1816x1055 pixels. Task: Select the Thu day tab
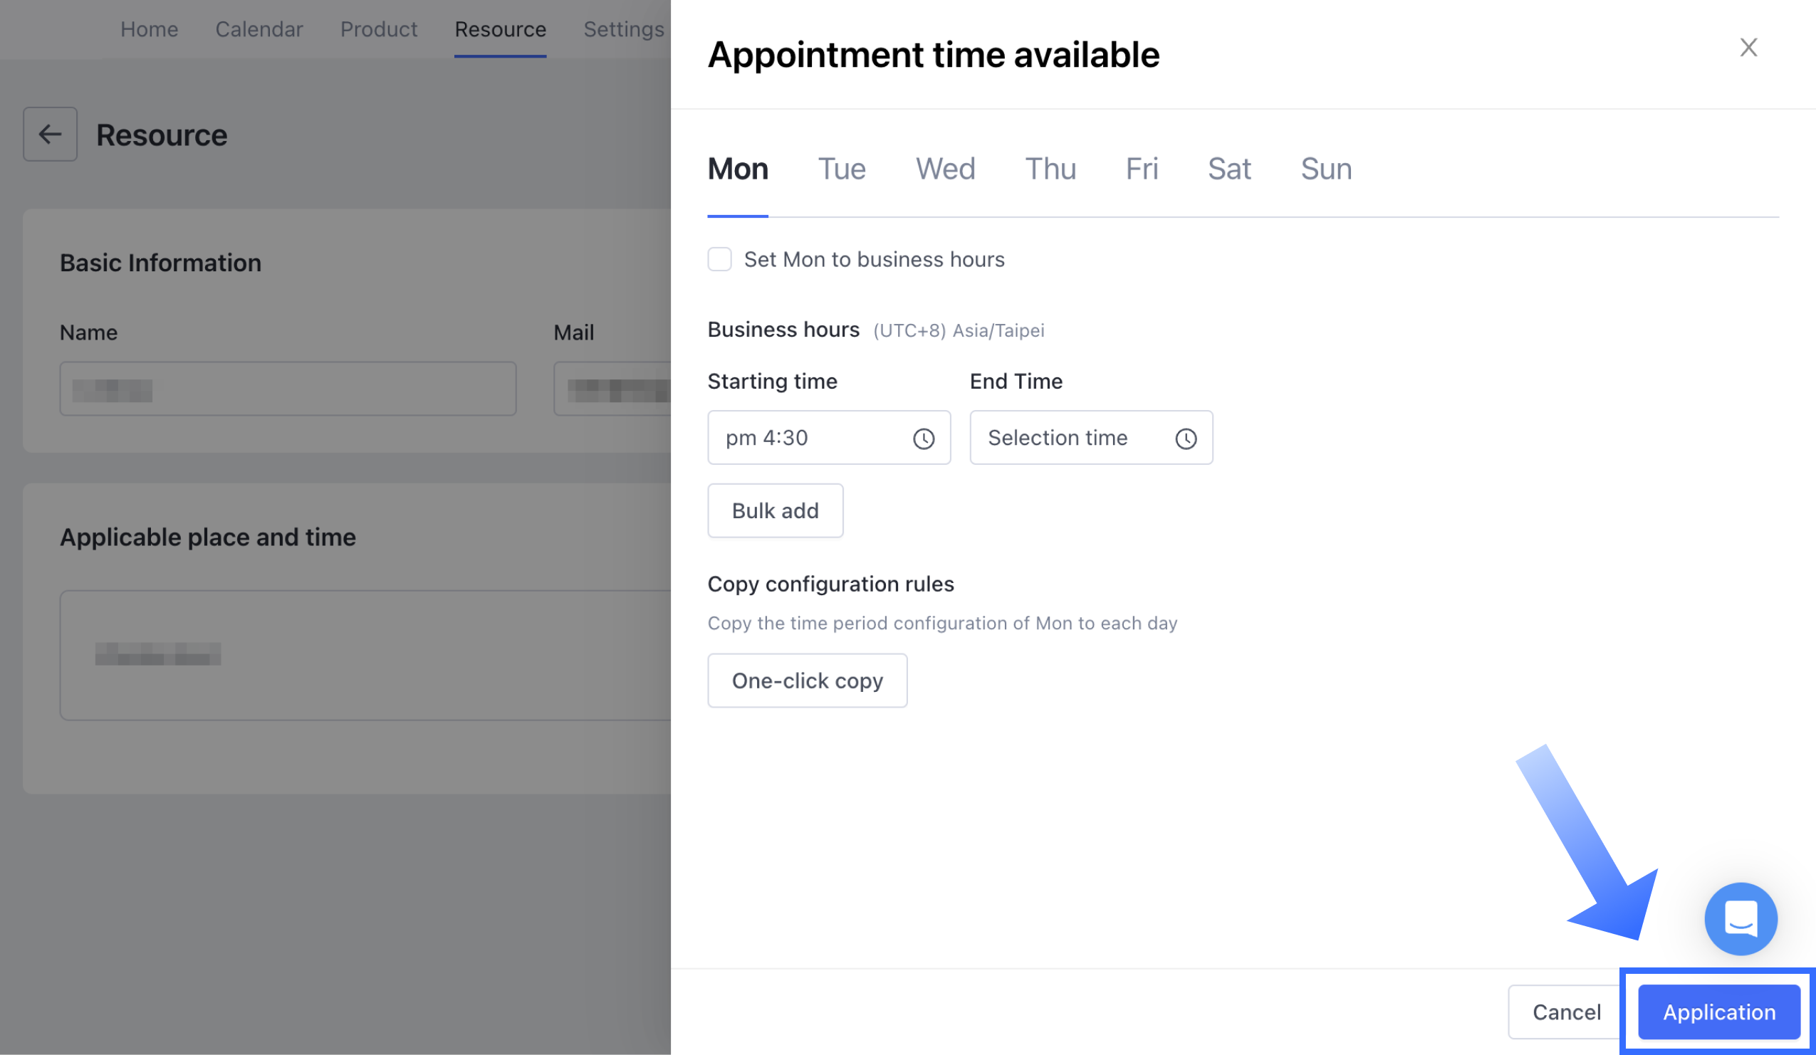(1050, 169)
